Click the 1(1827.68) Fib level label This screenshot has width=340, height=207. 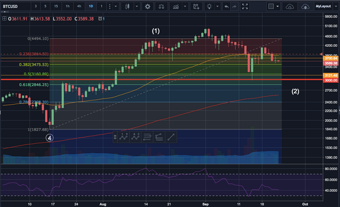pyautogui.click(x=38, y=130)
